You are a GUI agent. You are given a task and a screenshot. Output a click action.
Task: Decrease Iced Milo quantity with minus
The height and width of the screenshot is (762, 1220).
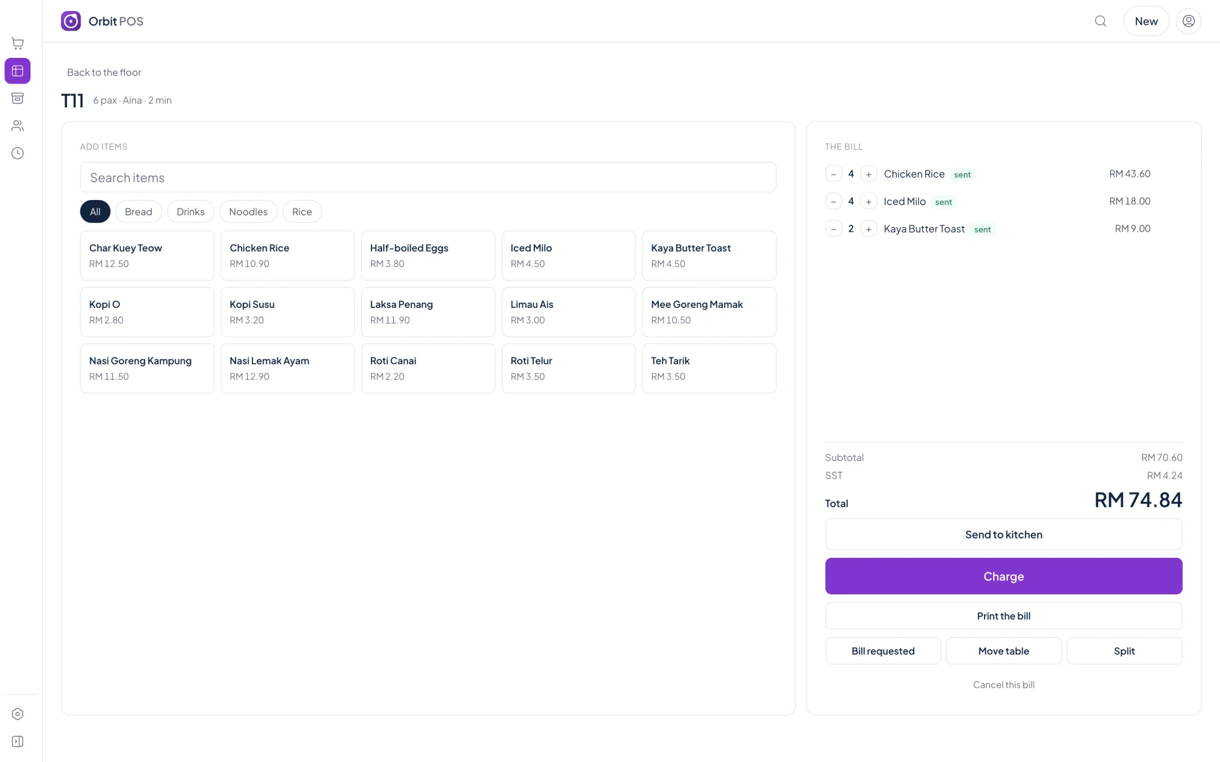833,202
